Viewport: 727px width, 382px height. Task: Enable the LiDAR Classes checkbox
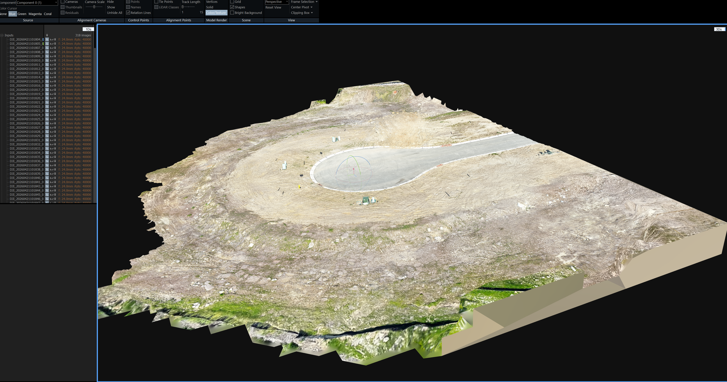click(x=156, y=7)
